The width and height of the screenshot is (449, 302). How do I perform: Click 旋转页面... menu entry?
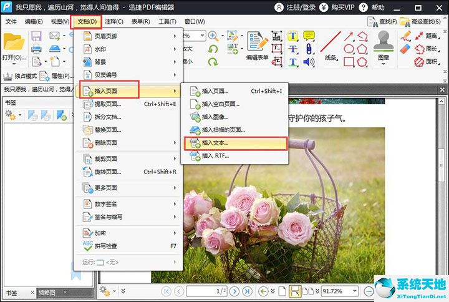pos(128,172)
